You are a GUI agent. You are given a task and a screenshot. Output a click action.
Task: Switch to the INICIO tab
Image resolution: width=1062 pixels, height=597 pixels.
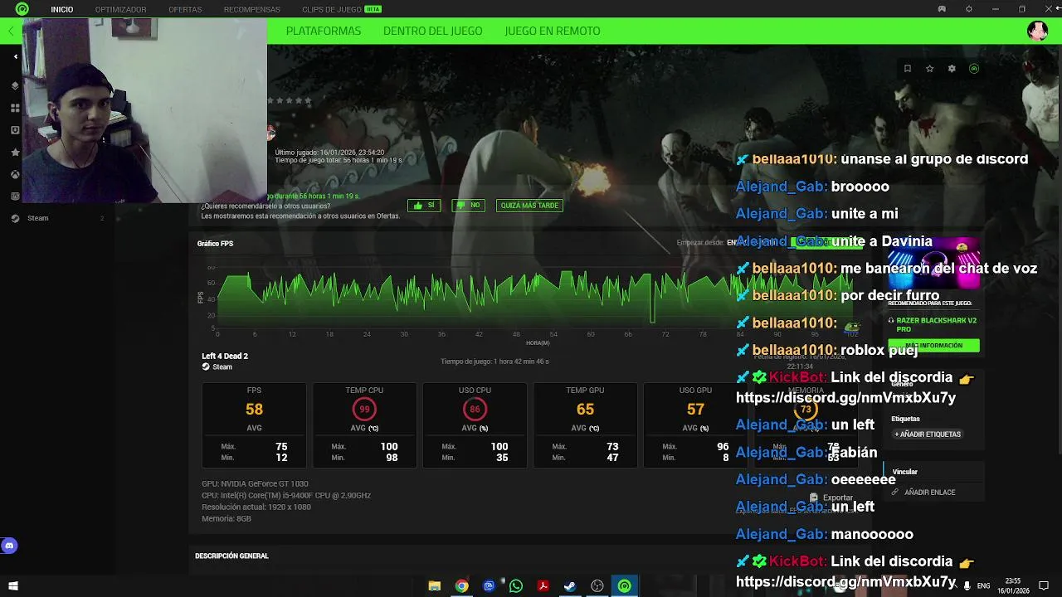pyautogui.click(x=62, y=9)
